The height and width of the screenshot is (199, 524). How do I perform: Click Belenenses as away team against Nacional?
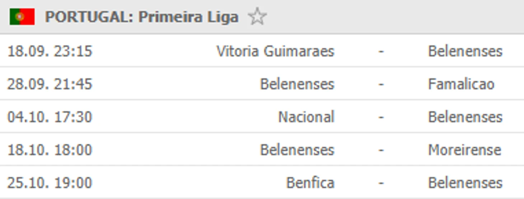[x=465, y=117]
